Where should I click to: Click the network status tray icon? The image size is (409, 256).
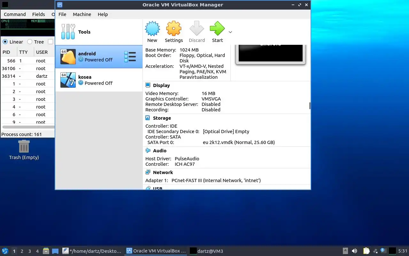(375, 251)
